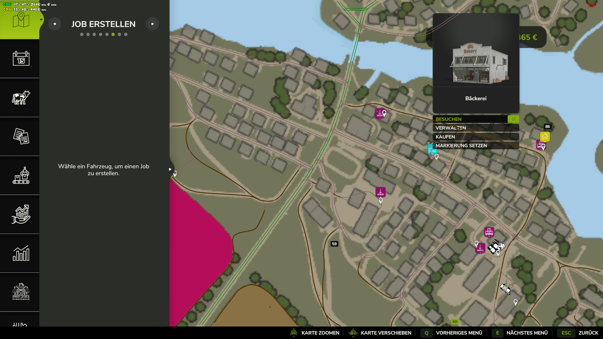Click the first page indicator dot
The image size is (603, 339).
[82, 35]
